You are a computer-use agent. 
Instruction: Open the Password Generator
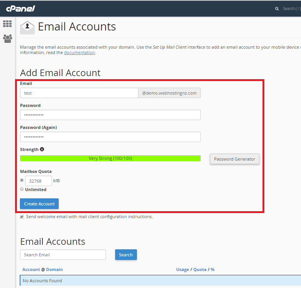tap(234, 159)
